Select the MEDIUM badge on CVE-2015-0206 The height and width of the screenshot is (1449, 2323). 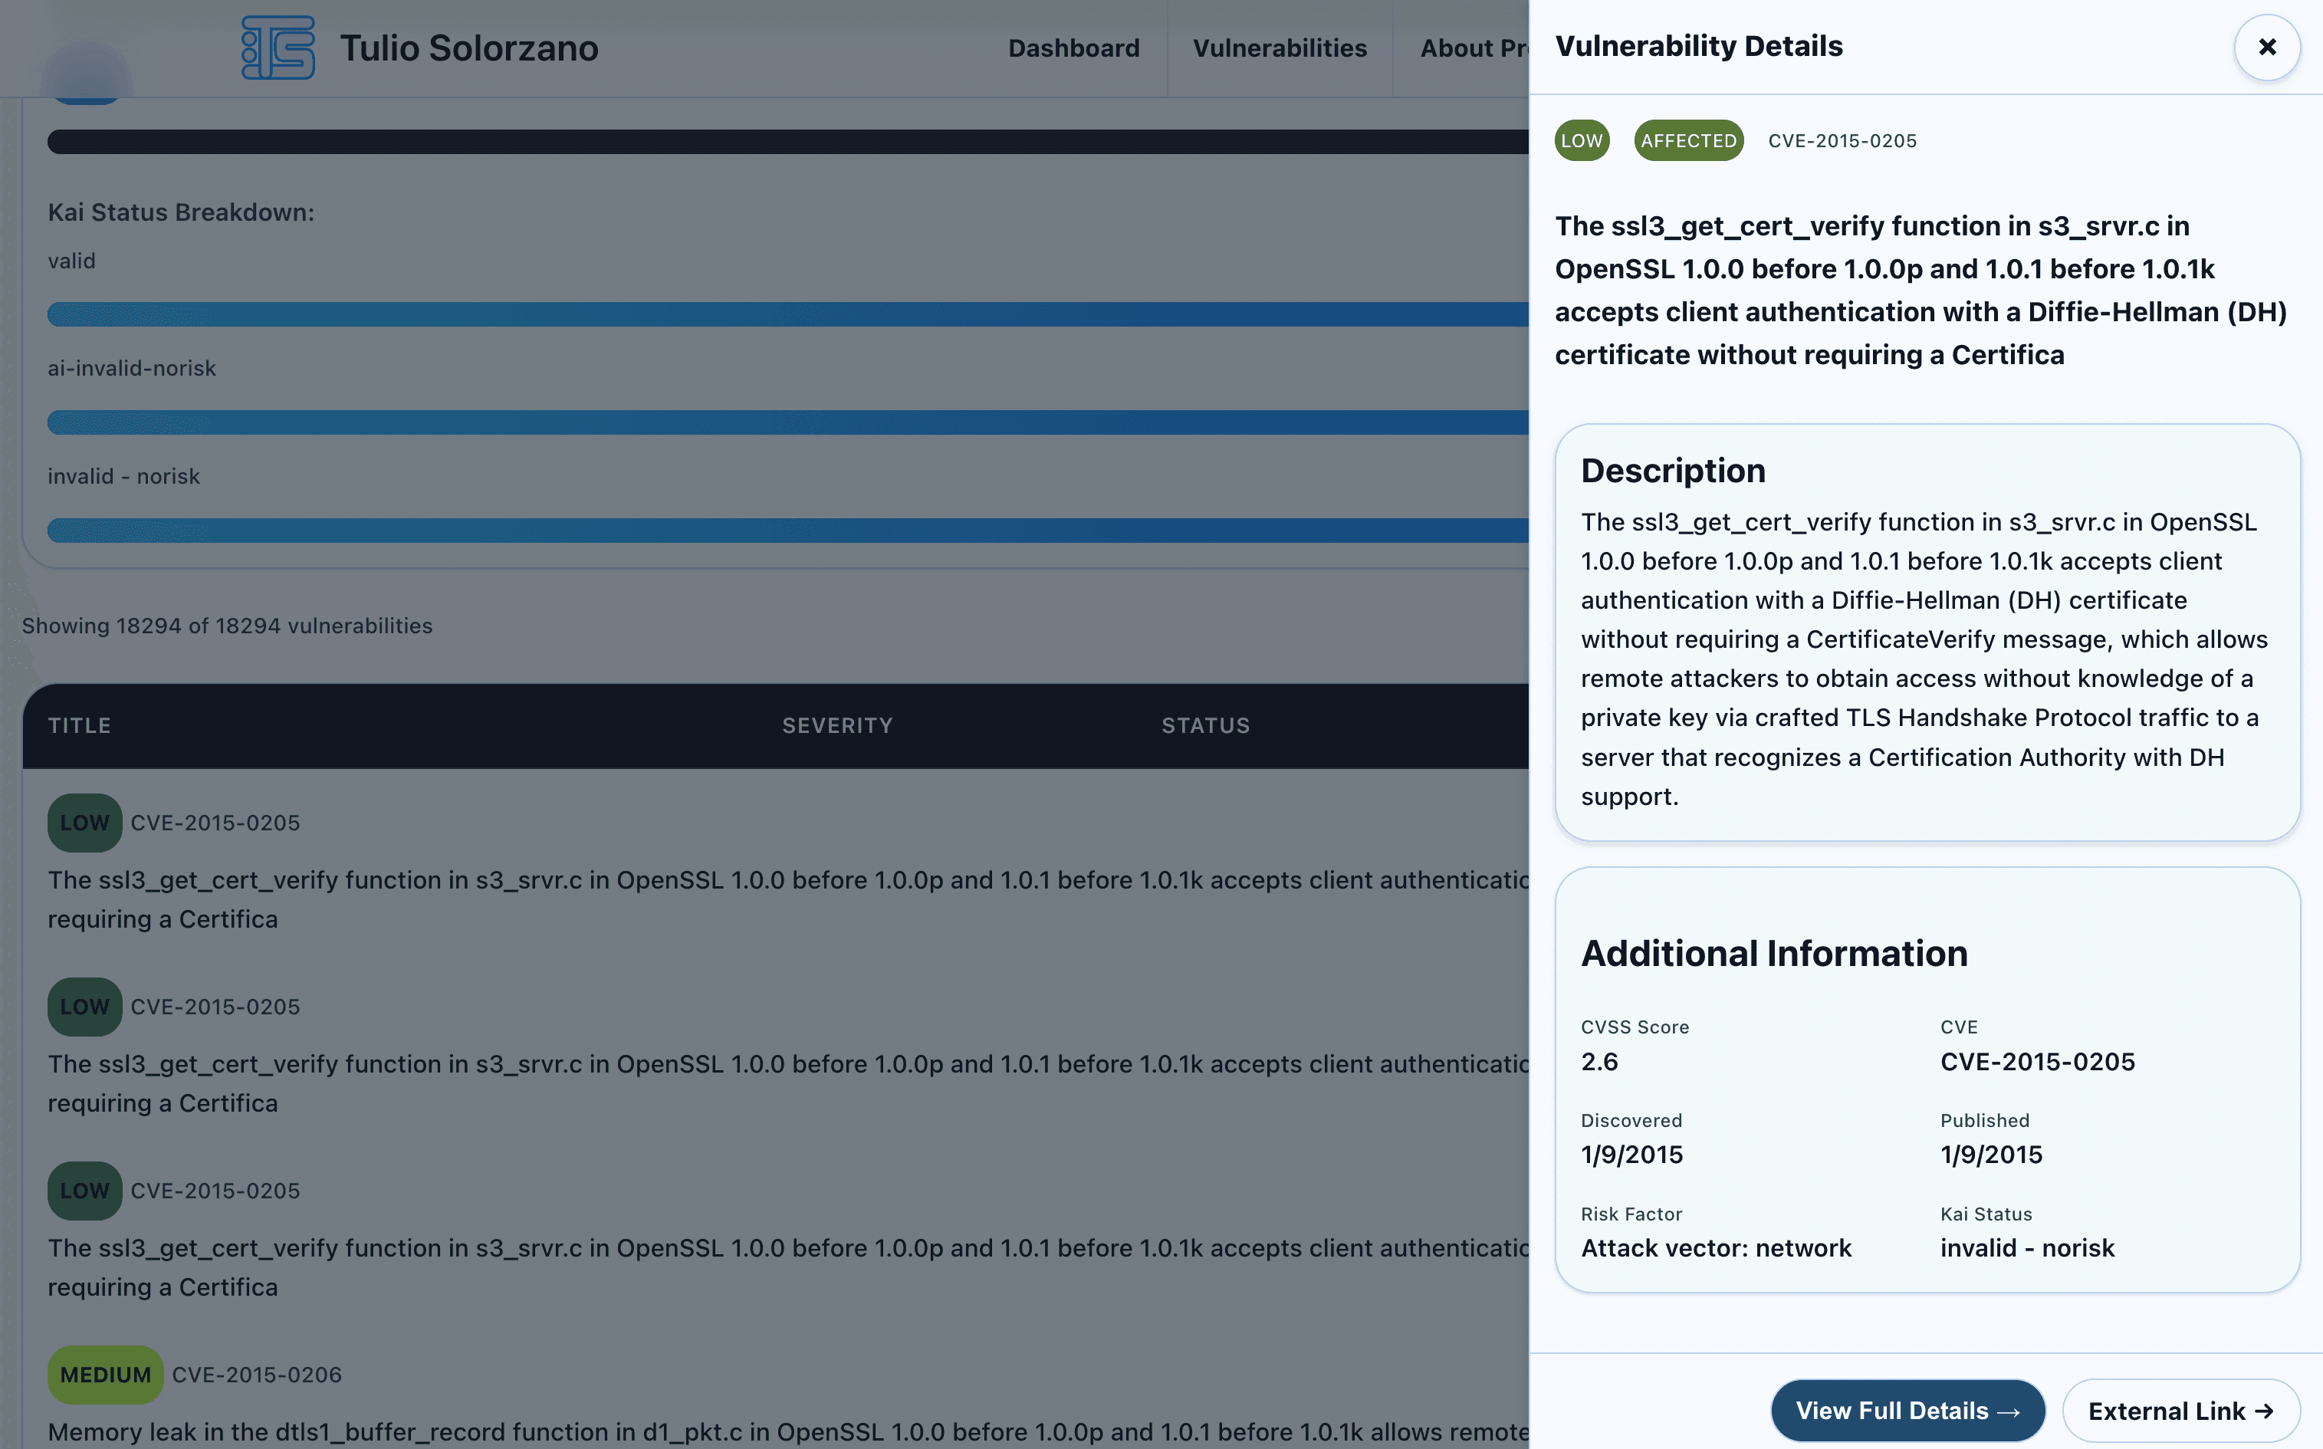106,1373
